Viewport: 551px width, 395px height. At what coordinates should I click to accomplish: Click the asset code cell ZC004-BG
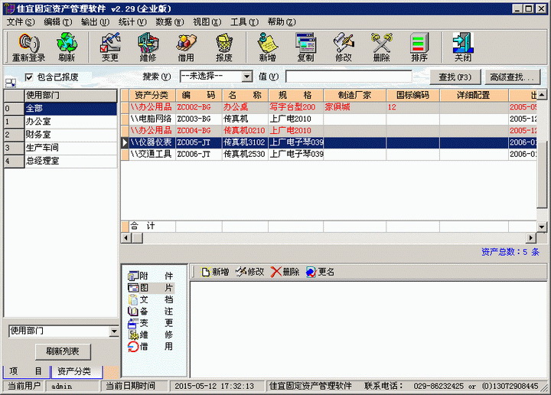click(x=198, y=130)
